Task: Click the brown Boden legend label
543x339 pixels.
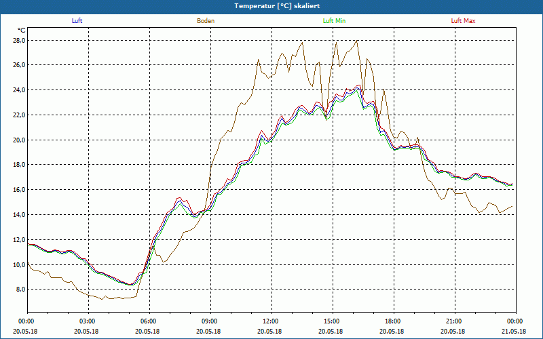Action: tap(206, 21)
